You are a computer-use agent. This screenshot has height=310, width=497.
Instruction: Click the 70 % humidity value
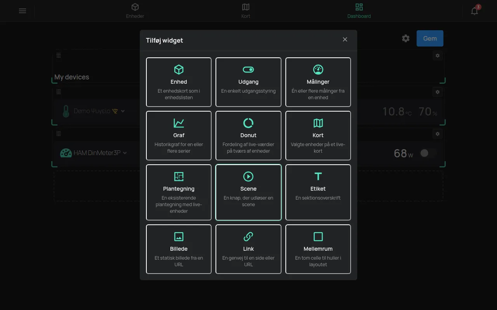(x=428, y=112)
